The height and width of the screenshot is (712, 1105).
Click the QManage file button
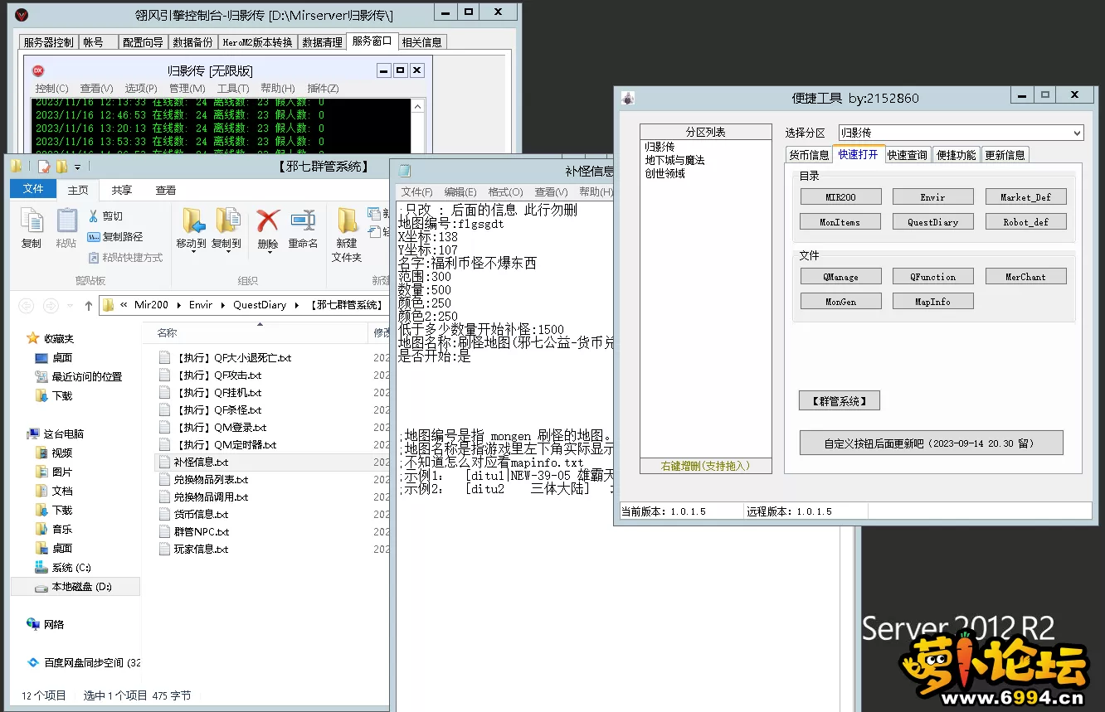point(840,277)
